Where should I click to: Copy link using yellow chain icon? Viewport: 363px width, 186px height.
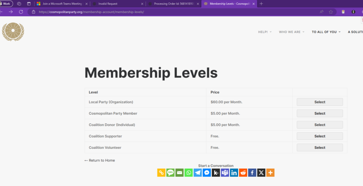pyautogui.click(x=161, y=173)
